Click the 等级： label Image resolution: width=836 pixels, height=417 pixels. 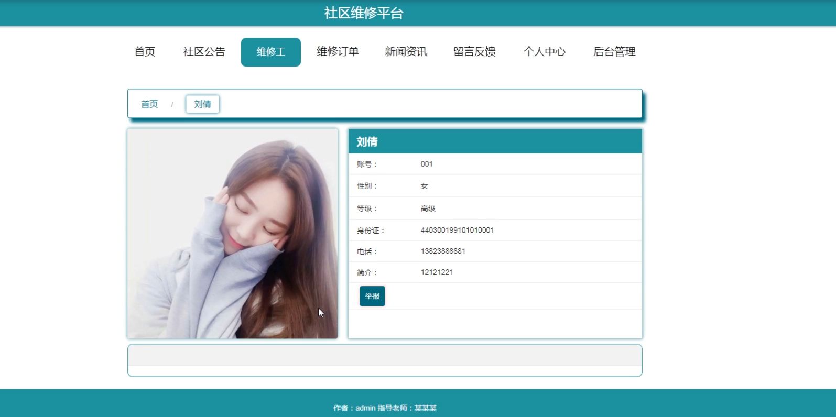(x=367, y=208)
